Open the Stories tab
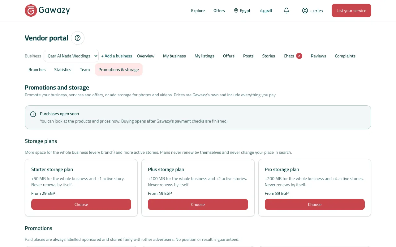The height and width of the screenshot is (247, 396). click(269, 56)
